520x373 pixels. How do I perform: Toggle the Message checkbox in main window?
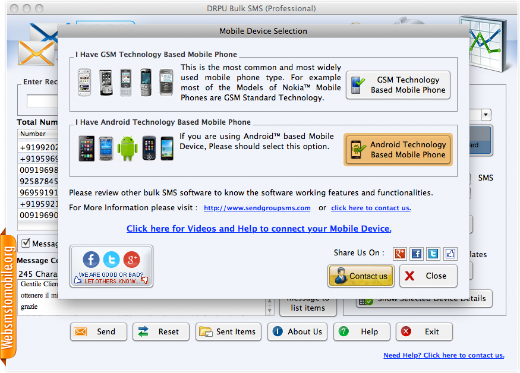coord(26,243)
